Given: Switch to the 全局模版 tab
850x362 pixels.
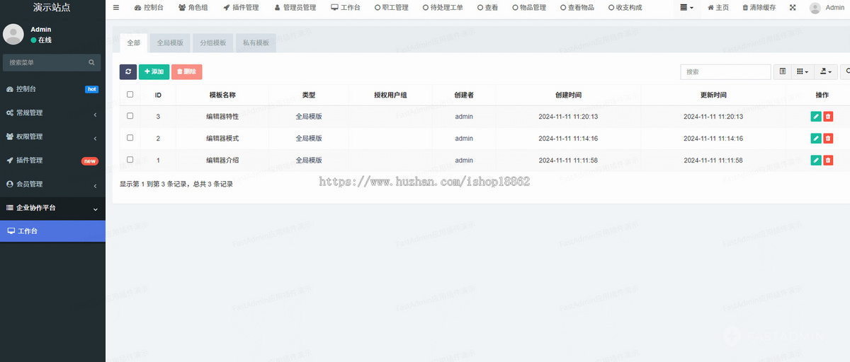Looking at the screenshot, I should (170, 42).
